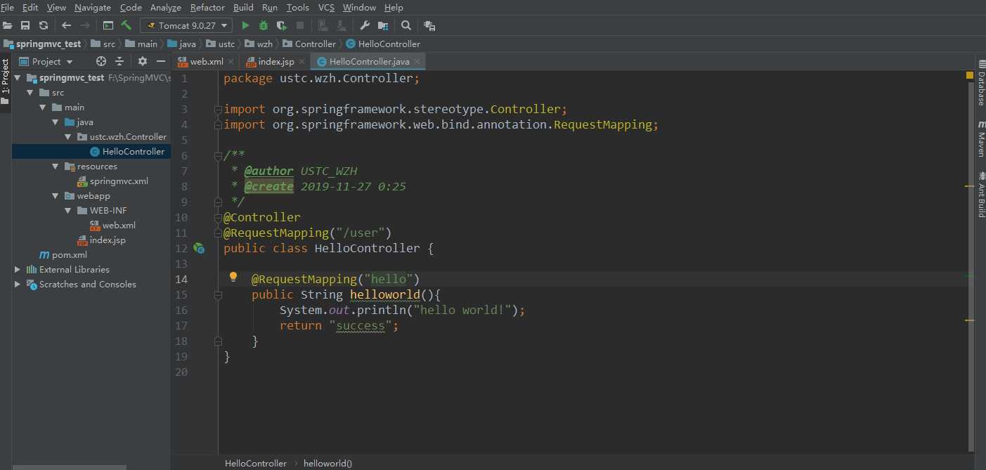Screen dimensions: 986x470
Task: Open the Refactor menu
Action: [x=207, y=7]
